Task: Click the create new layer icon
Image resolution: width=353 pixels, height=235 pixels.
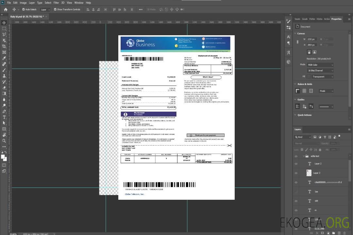Action: coord(339,233)
